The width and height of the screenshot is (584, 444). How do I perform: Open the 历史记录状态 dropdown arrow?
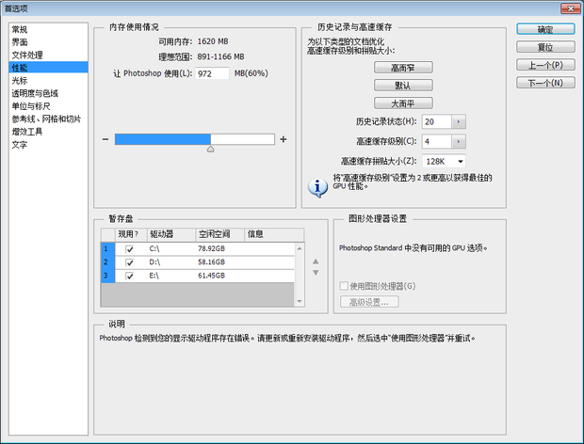[459, 122]
